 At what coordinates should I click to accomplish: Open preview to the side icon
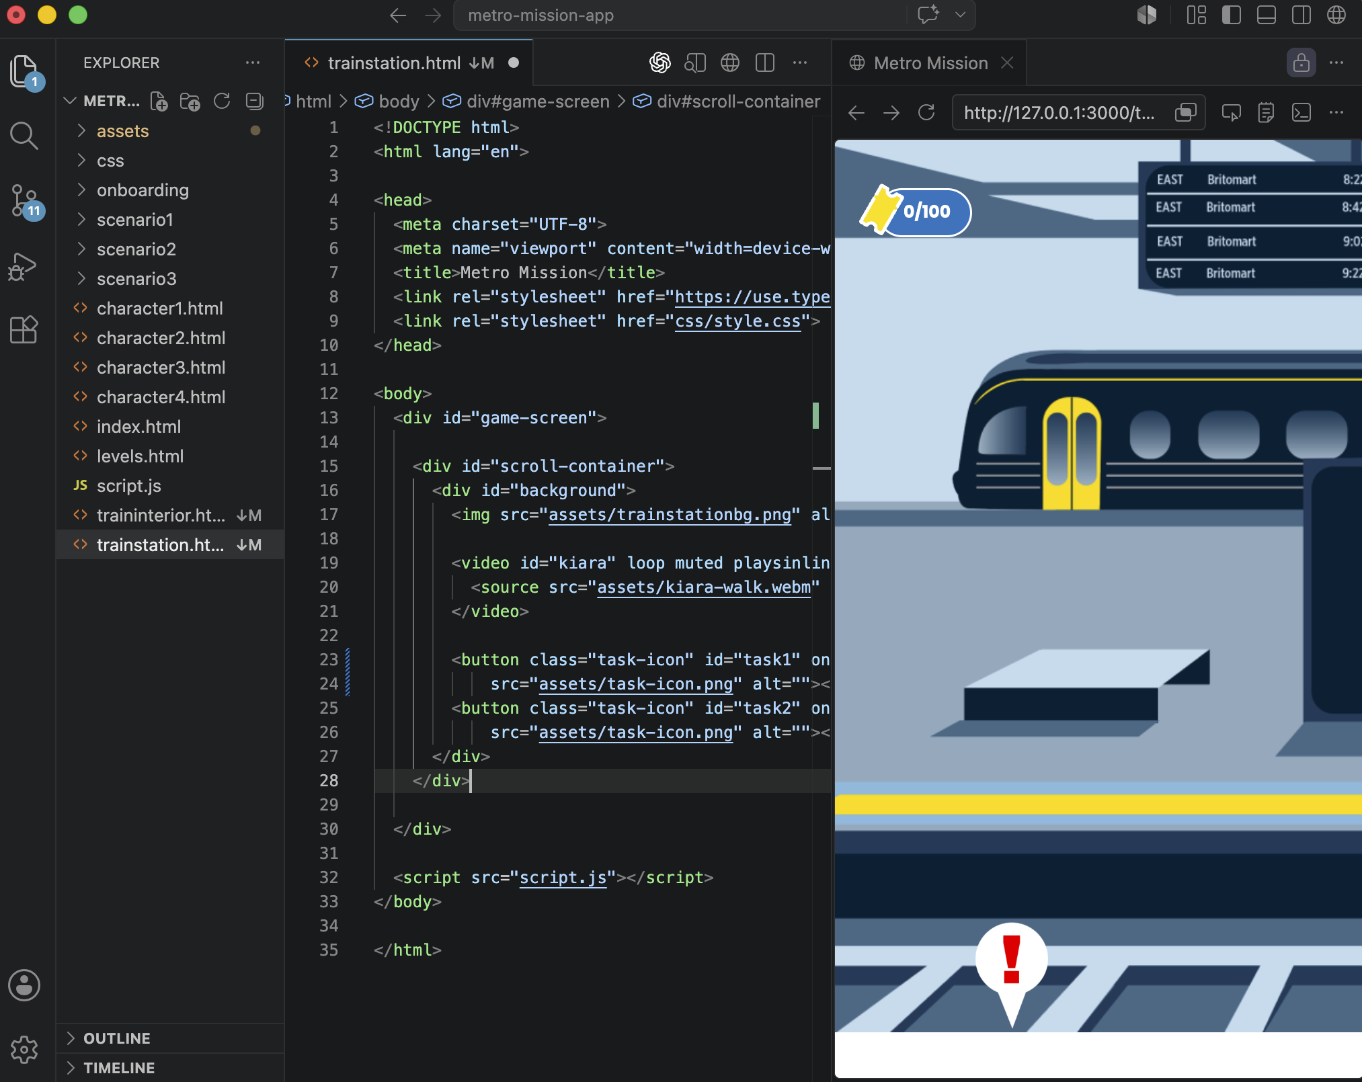[x=695, y=63]
